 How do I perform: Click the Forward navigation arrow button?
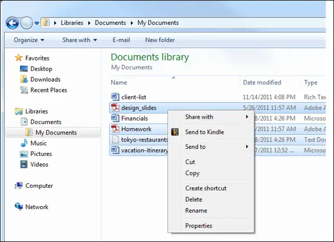point(27,23)
